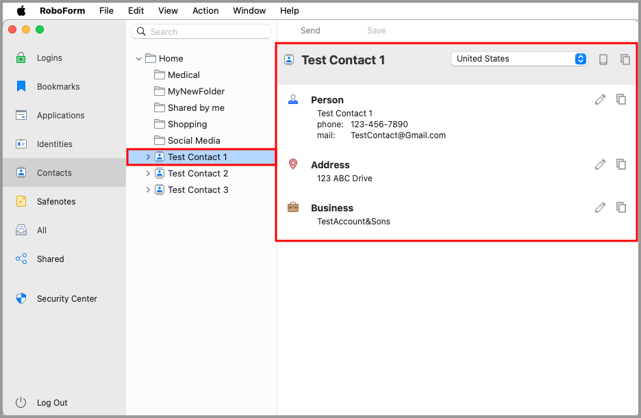Edit the Business section pencil icon
641x418 pixels.
(x=600, y=207)
